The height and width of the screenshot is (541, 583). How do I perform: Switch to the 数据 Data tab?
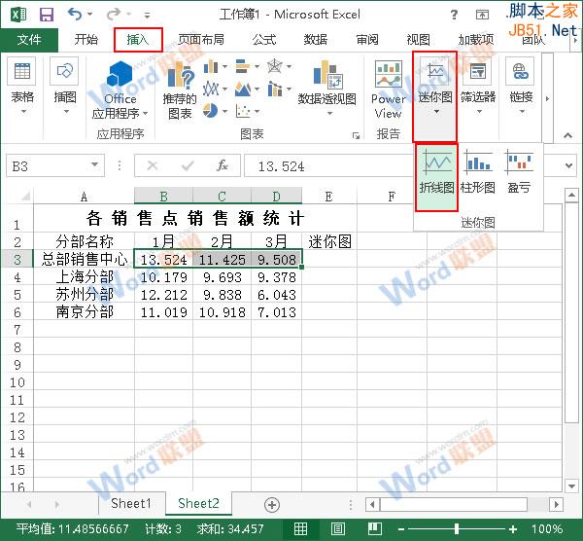coord(315,40)
